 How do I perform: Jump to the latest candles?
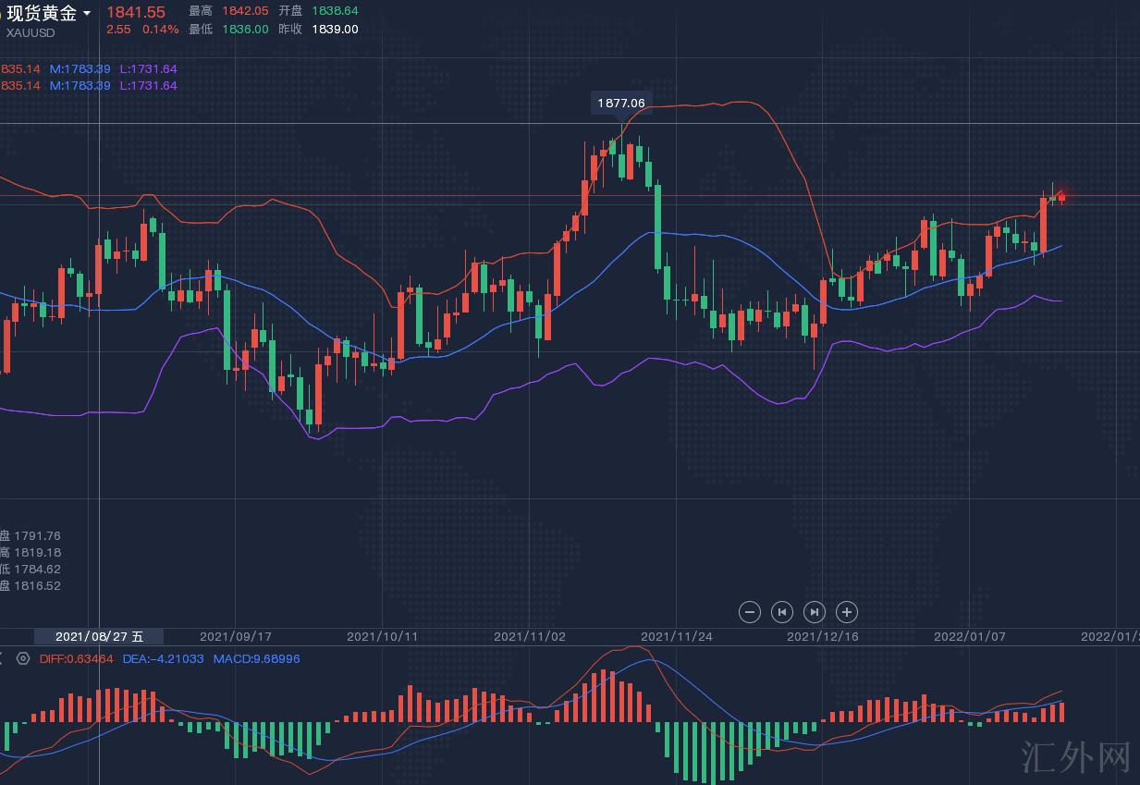[814, 611]
